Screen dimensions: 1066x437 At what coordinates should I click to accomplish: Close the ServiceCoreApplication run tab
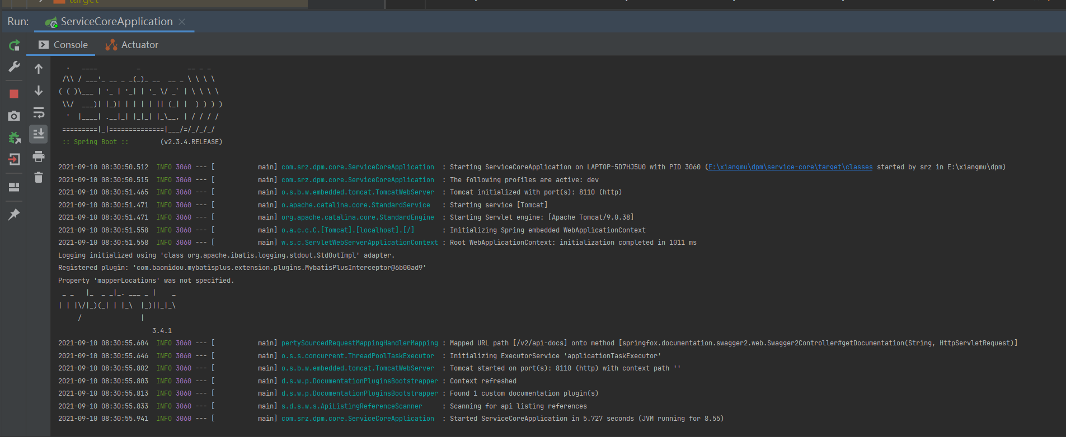(x=182, y=22)
